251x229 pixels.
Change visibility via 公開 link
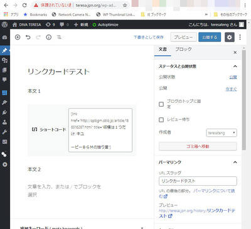click(x=233, y=77)
